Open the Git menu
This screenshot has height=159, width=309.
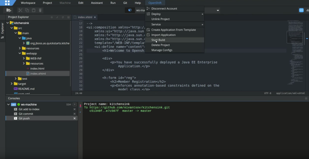click(125, 3)
